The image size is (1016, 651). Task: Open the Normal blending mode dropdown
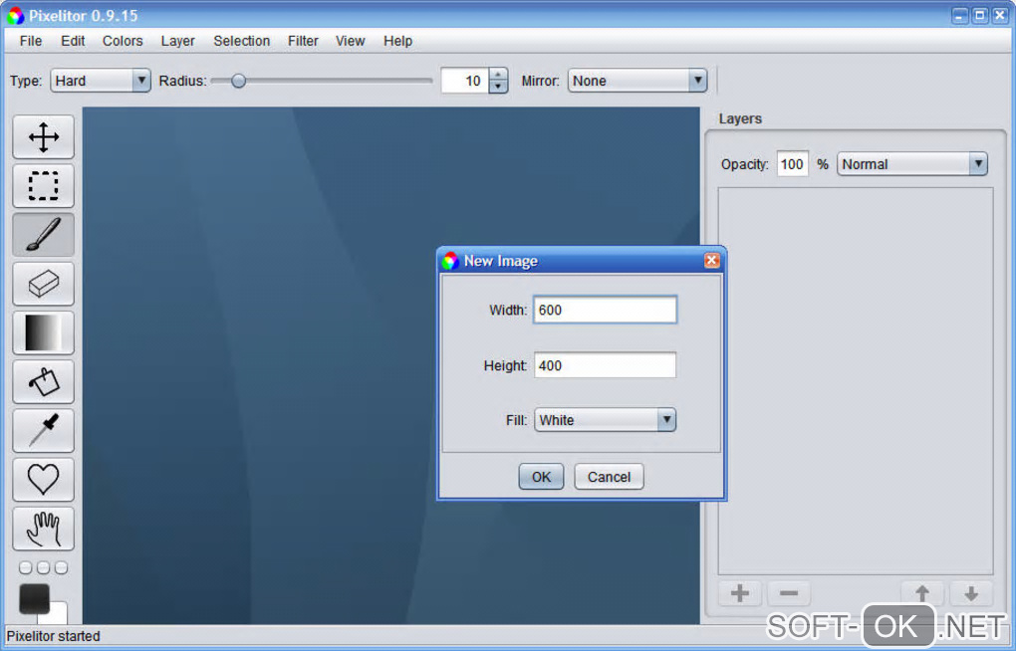(912, 164)
